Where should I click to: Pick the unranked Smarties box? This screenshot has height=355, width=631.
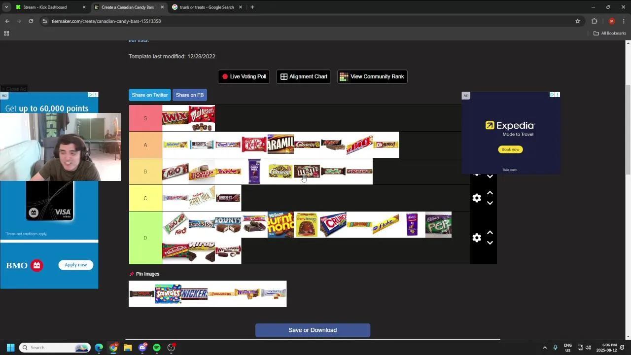pos(168,294)
